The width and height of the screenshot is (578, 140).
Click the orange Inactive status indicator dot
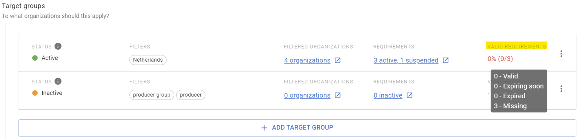(35, 93)
